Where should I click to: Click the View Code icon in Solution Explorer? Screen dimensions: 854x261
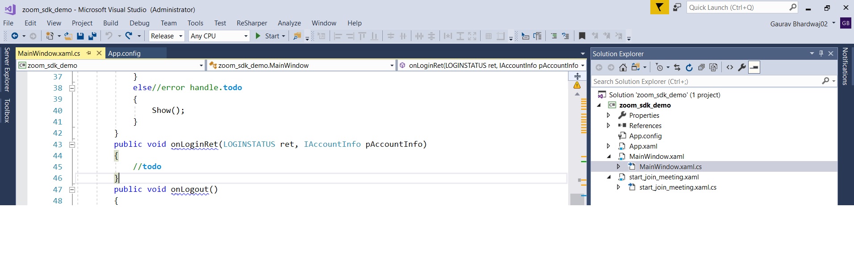pyautogui.click(x=730, y=67)
